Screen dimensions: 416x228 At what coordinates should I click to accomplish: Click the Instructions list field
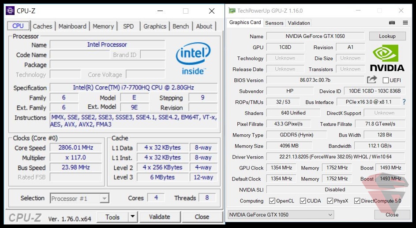point(134,121)
